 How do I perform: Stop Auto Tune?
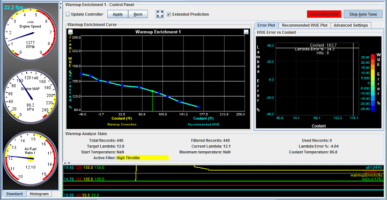pos(363,14)
